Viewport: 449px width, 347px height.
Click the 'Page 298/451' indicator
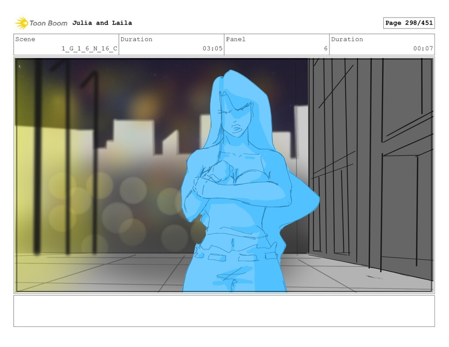[x=409, y=23]
